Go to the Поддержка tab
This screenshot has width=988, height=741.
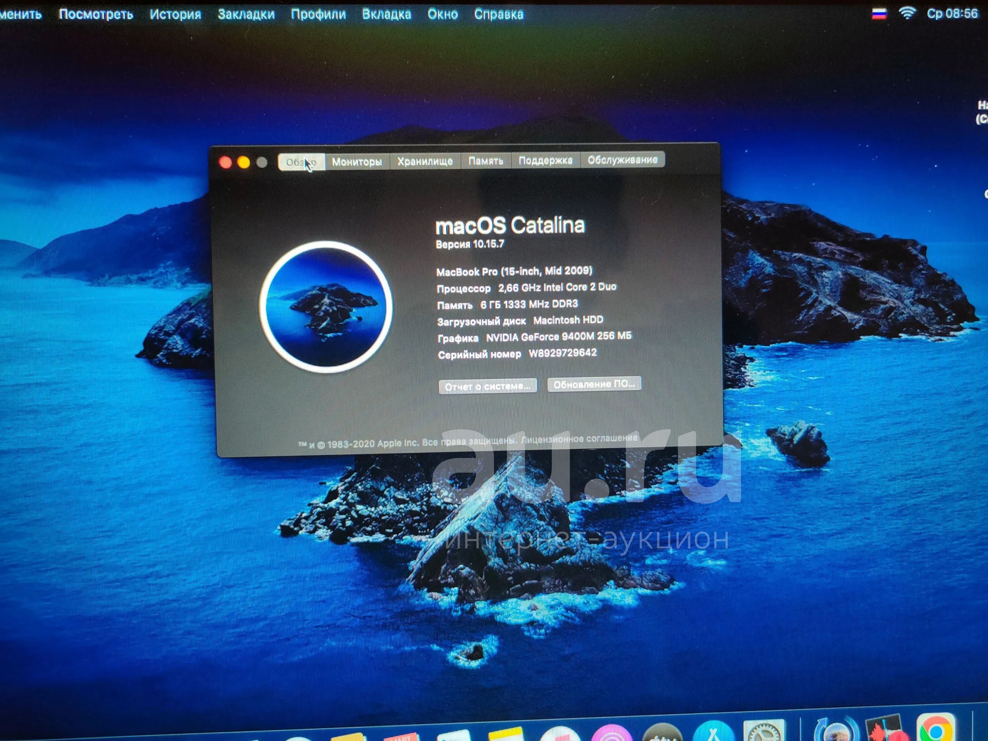pos(546,160)
